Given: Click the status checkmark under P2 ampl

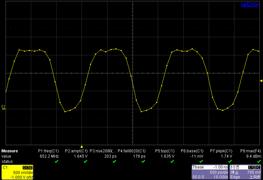Looking at the screenshot, I should tap(85, 161).
